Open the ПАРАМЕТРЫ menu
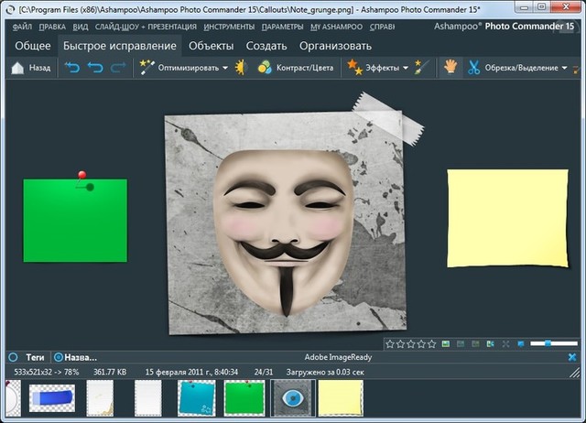The width and height of the screenshot is (586, 423). (x=283, y=27)
